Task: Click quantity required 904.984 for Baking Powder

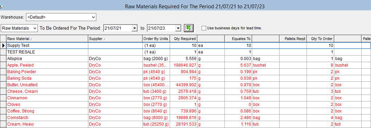Action: pos(183,72)
